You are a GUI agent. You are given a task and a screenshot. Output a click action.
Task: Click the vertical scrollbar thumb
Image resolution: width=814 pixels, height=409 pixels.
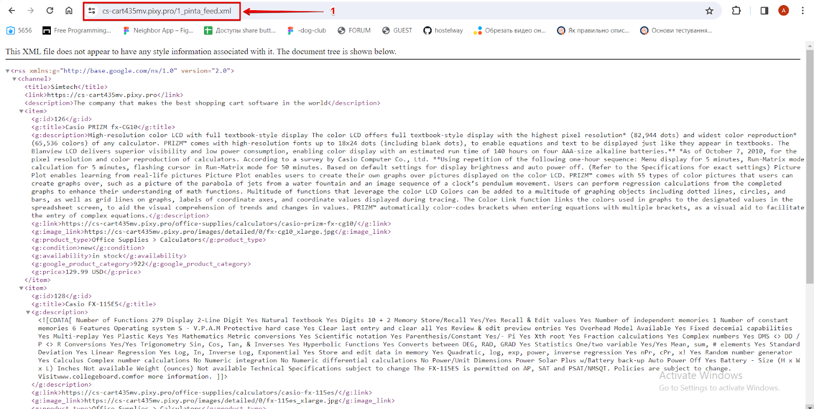pos(810,167)
